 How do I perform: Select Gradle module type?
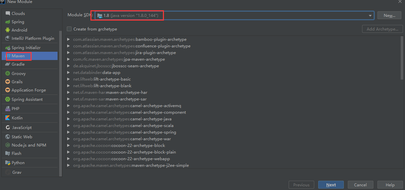(30, 64)
